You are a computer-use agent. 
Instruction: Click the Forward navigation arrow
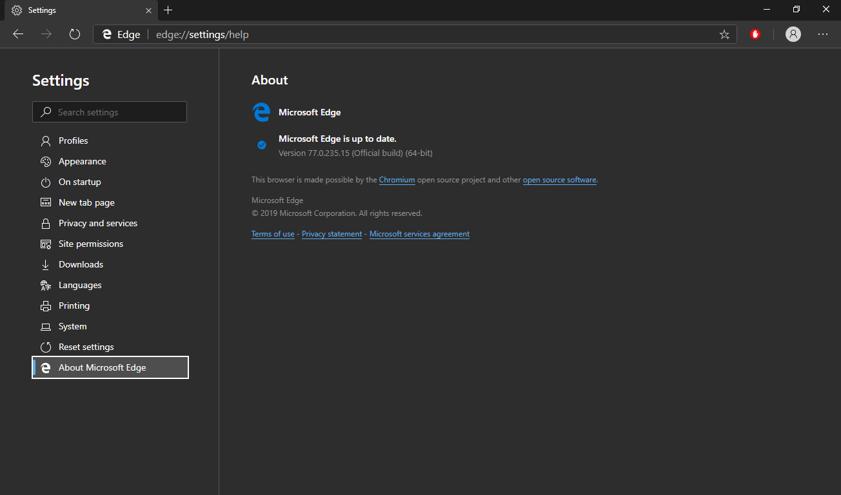[46, 34]
